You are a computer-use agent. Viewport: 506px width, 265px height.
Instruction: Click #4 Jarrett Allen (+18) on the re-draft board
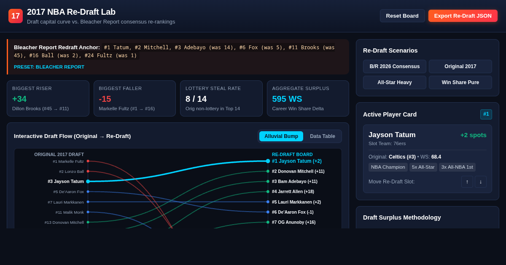[293, 192]
